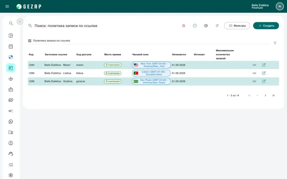Screen dimensions: 287x179
Task: Click the 'Код' column header
Action: 31,54
